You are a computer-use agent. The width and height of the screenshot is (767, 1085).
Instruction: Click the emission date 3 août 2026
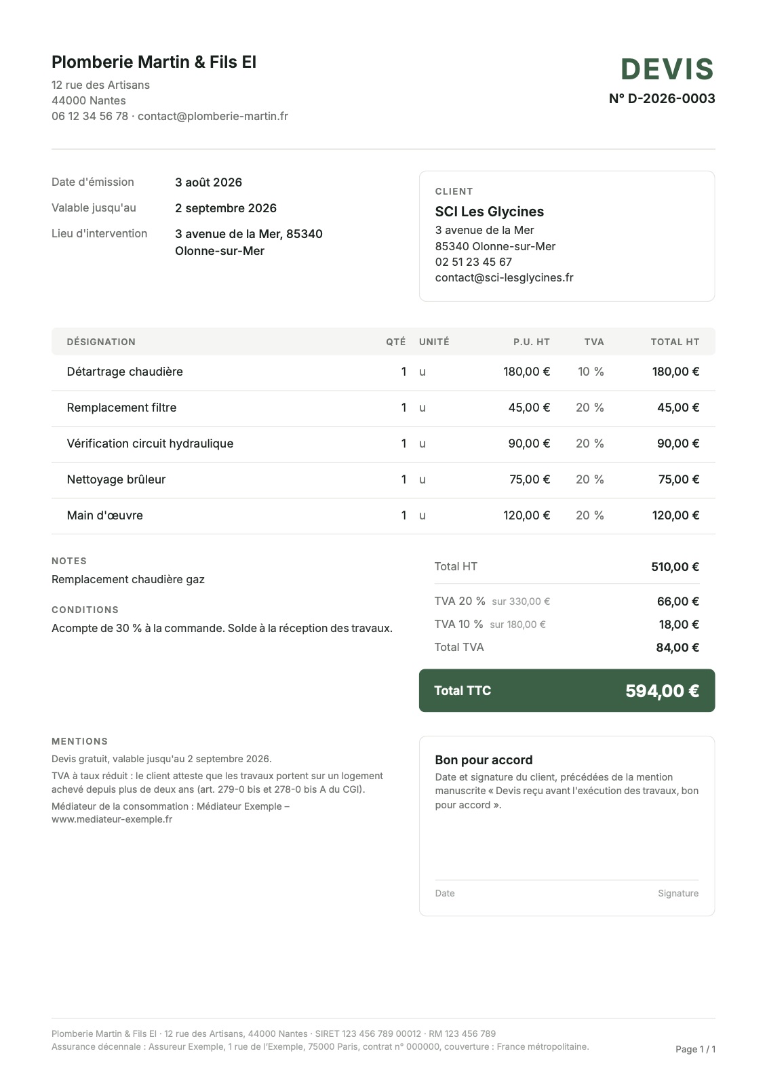coord(209,182)
